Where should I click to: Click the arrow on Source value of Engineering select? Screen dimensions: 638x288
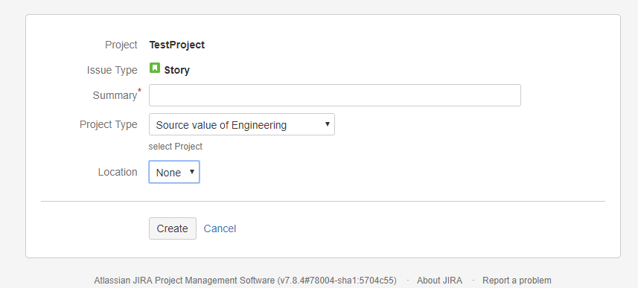(327, 124)
